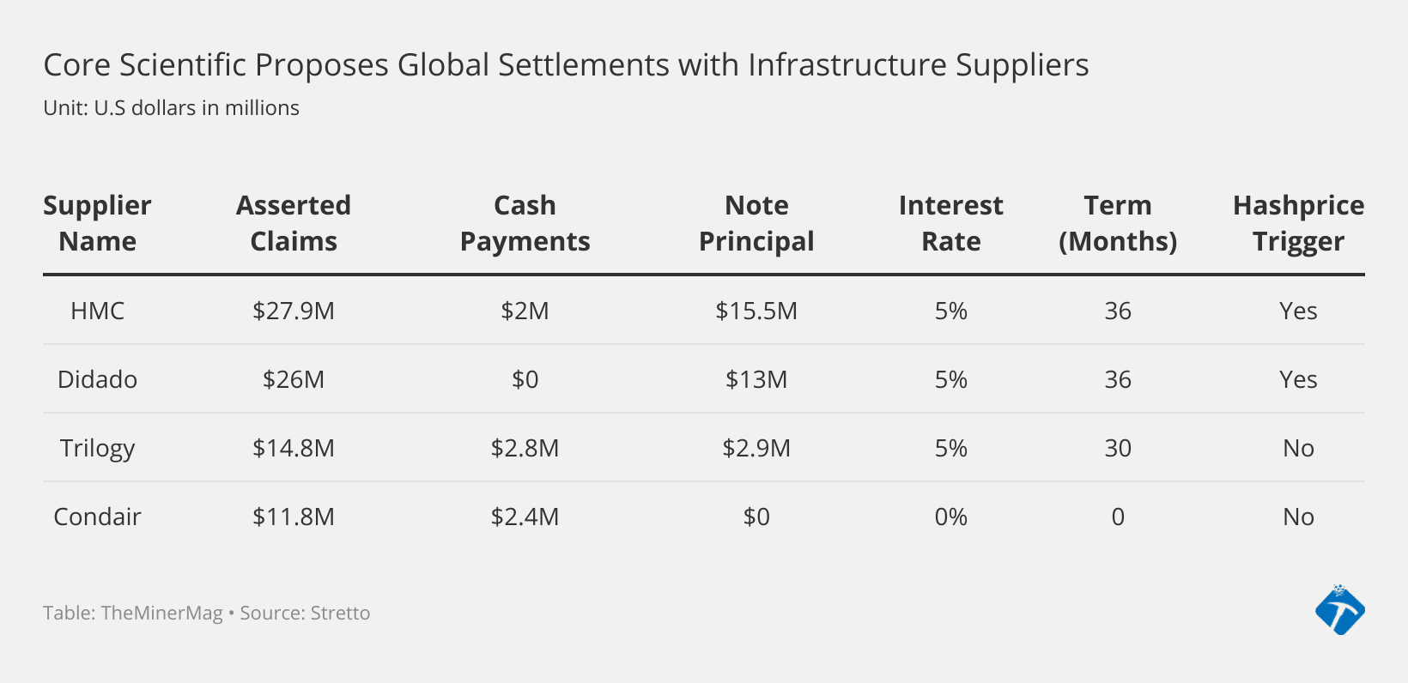Screen dimensions: 1408x683
Task: Select the $15.5M note principal cell
Action: [x=756, y=311]
